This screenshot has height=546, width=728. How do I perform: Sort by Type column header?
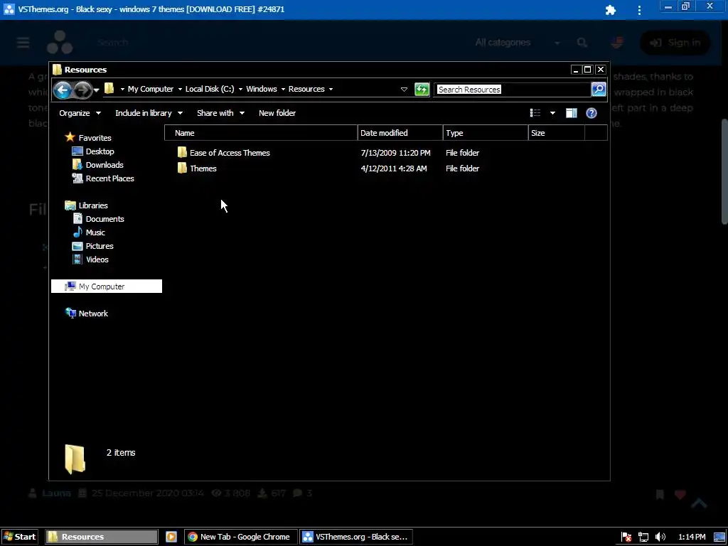[486, 133]
